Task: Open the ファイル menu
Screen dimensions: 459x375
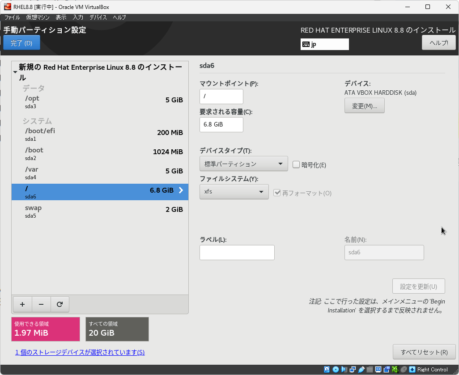Action: [x=12, y=17]
